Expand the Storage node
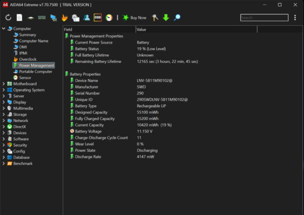The width and height of the screenshot is (304, 215). coord(4,114)
